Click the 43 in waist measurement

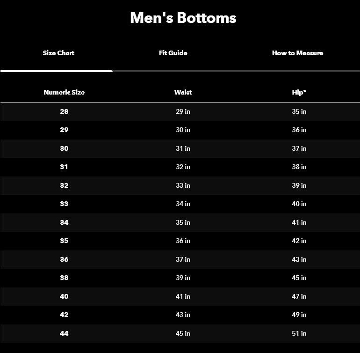(x=183, y=315)
